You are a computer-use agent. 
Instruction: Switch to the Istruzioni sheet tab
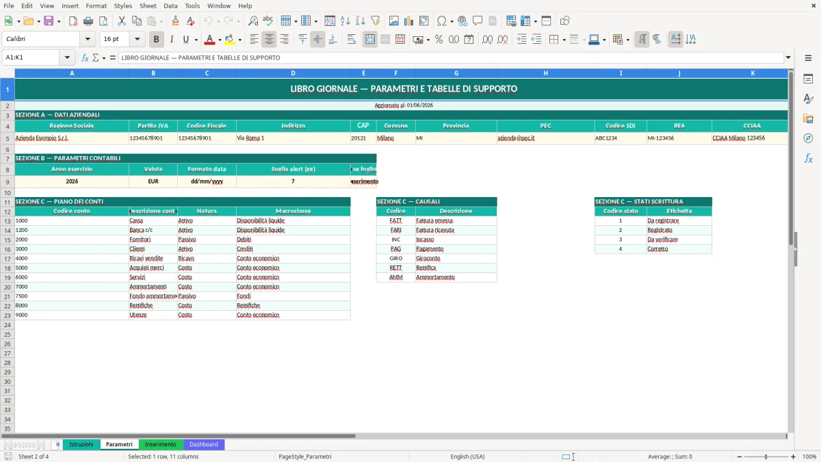point(81,444)
